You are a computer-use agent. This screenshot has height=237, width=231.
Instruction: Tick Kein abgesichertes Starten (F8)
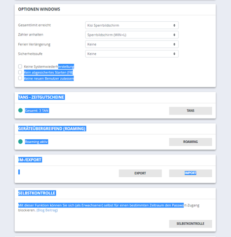pos(20,72)
